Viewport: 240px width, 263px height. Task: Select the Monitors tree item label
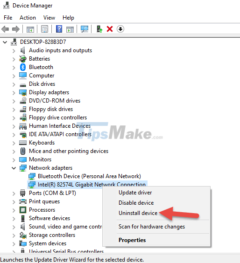[x=40, y=159]
